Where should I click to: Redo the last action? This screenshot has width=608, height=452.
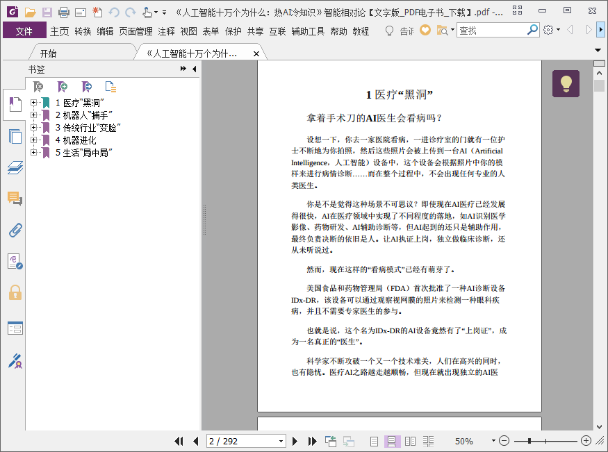pyautogui.click(x=131, y=12)
